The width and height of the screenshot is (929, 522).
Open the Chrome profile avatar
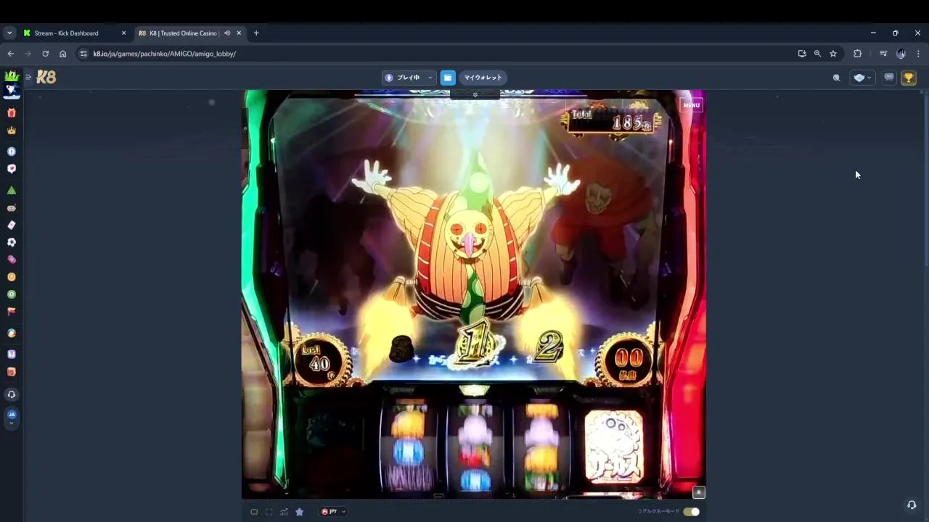901,54
